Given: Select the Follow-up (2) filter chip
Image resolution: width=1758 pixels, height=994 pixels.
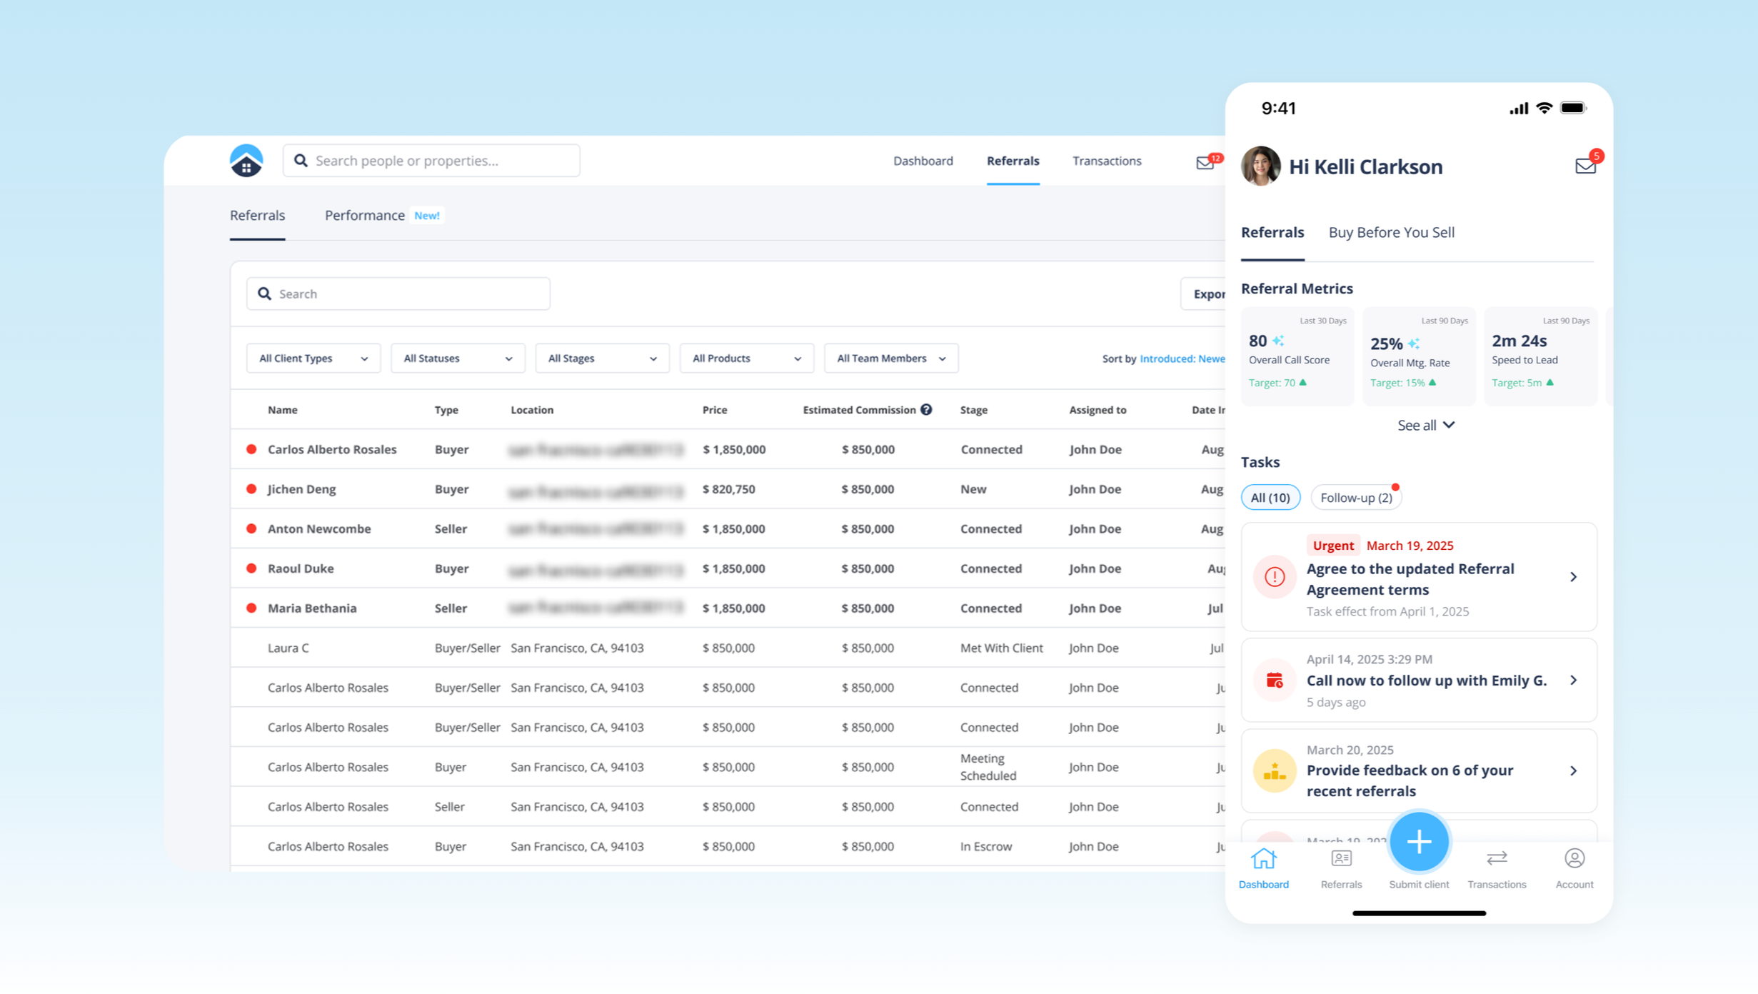Looking at the screenshot, I should click(1356, 498).
